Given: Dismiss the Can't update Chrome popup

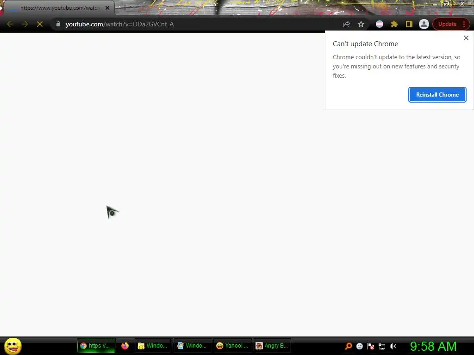Looking at the screenshot, I should pyautogui.click(x=466, y=38).
